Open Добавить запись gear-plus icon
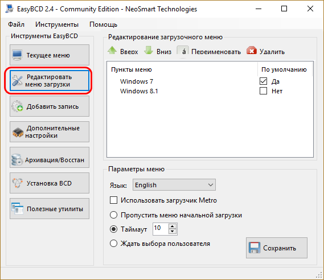 tap(17, 106)
